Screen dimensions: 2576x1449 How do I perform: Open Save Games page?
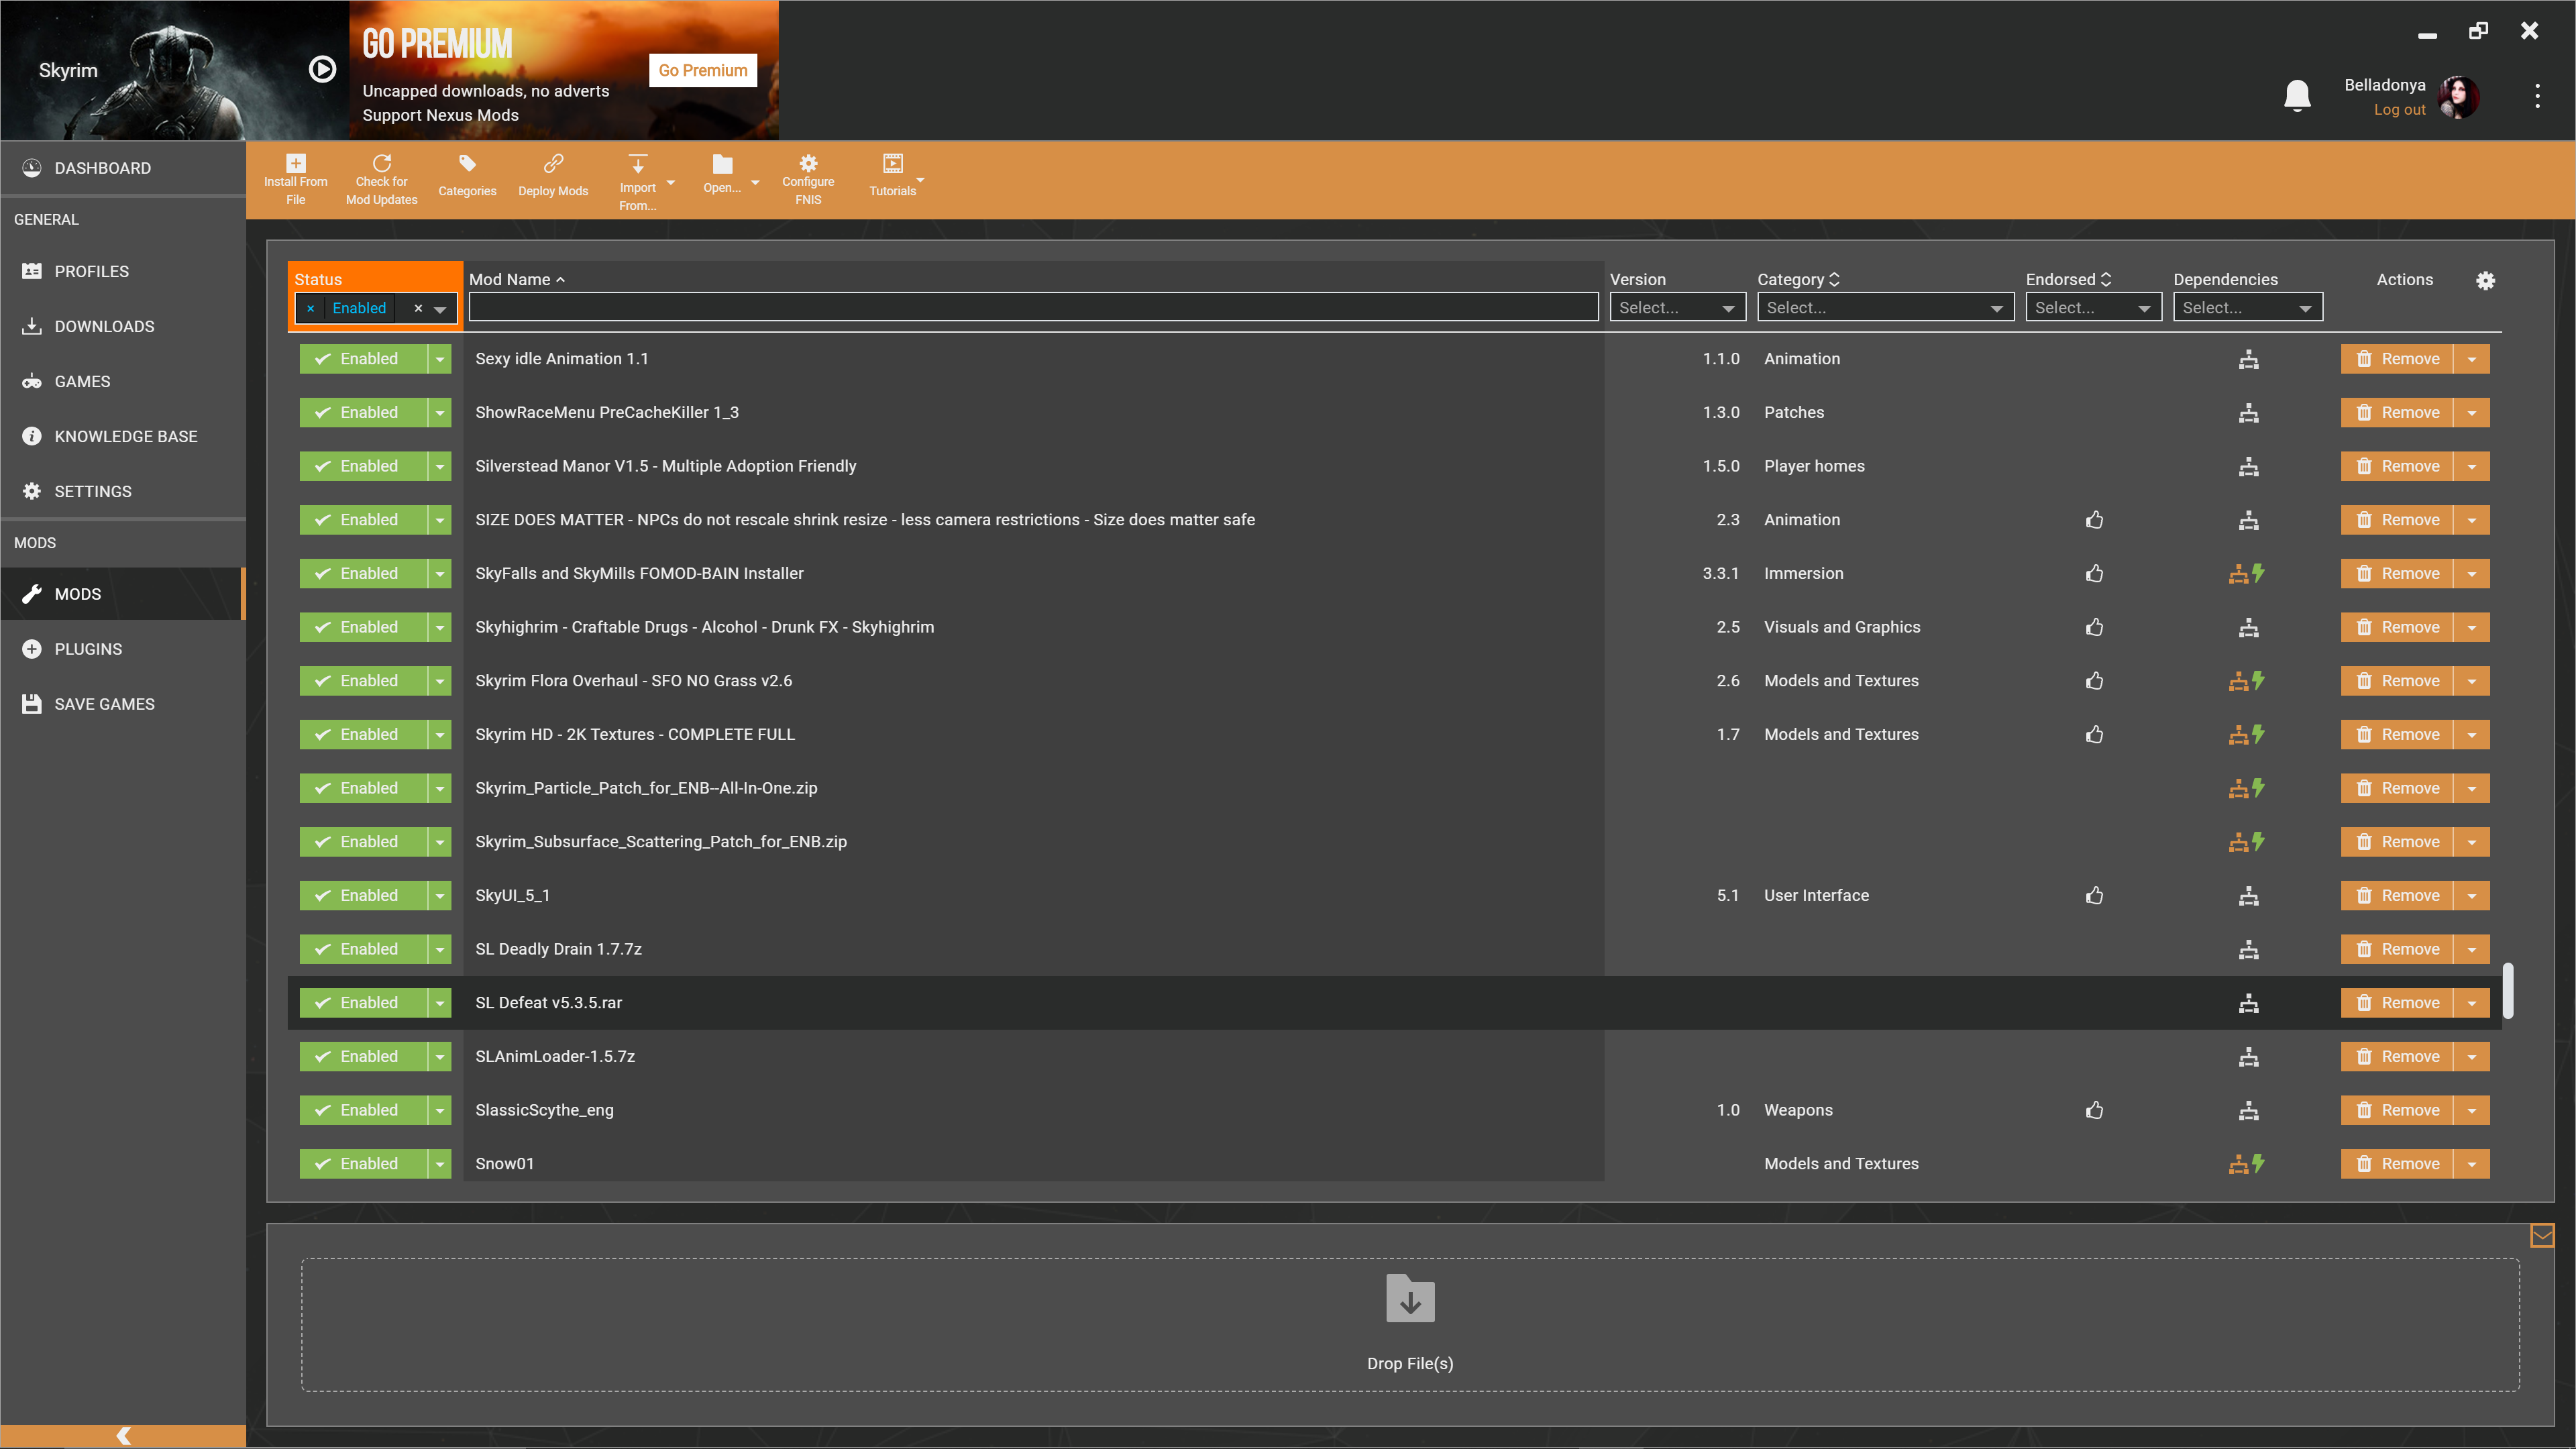(x=123, y=704)
